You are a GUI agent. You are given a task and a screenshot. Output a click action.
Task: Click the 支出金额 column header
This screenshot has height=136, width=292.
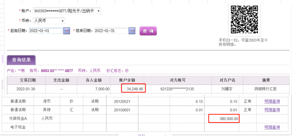point(61,80)
